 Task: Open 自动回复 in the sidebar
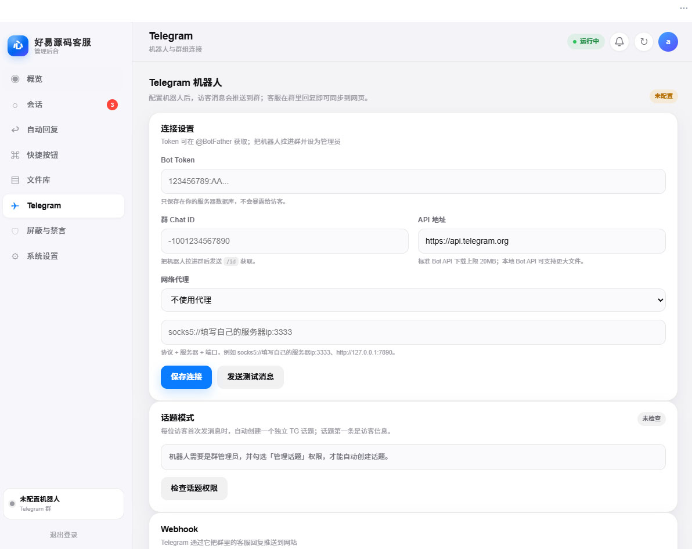tap(63, 130)
